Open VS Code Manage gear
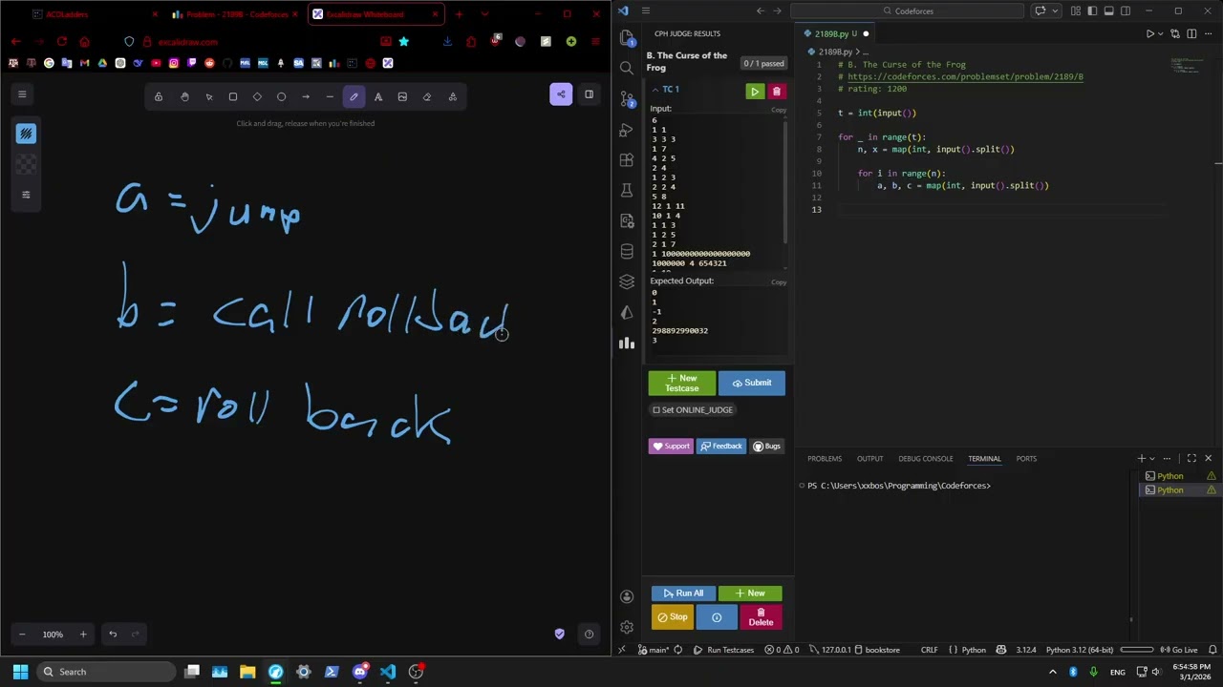 pyautogui.click(x=627, y=627)
